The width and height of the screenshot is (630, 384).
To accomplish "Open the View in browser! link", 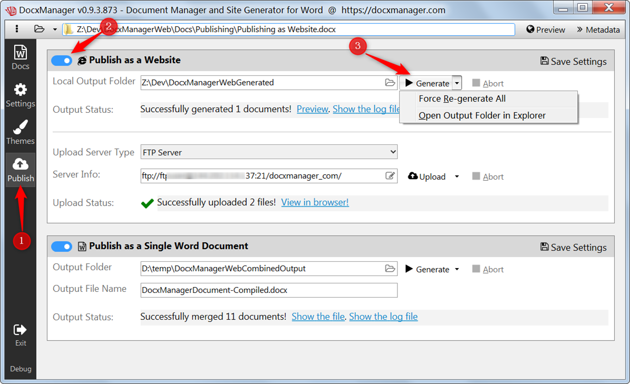I will pyautogui.click(x=315, y=202).
